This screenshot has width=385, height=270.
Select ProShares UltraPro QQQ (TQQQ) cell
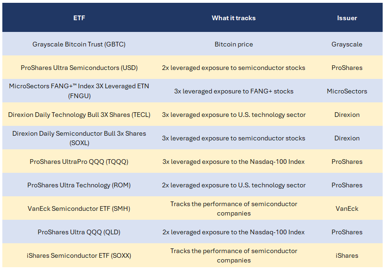tap(79, 162)
